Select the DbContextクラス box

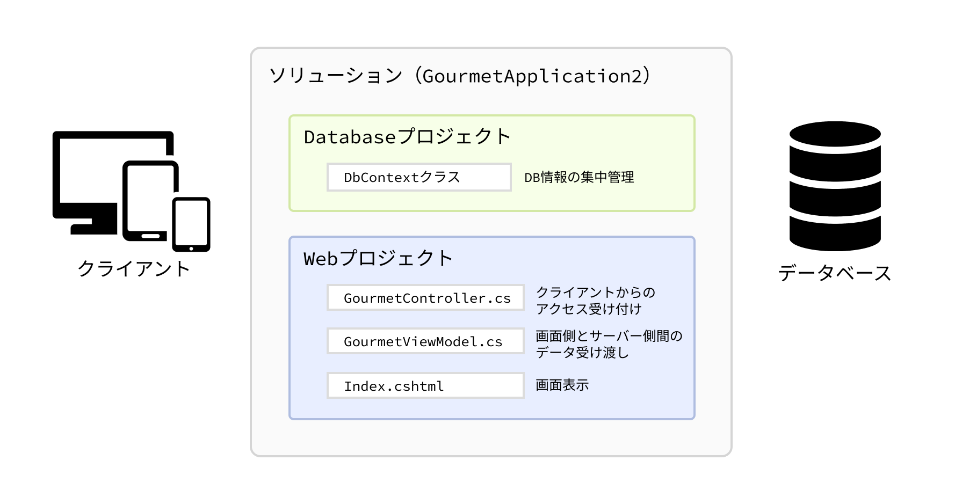pyautogui.click(x=419, y=177)
